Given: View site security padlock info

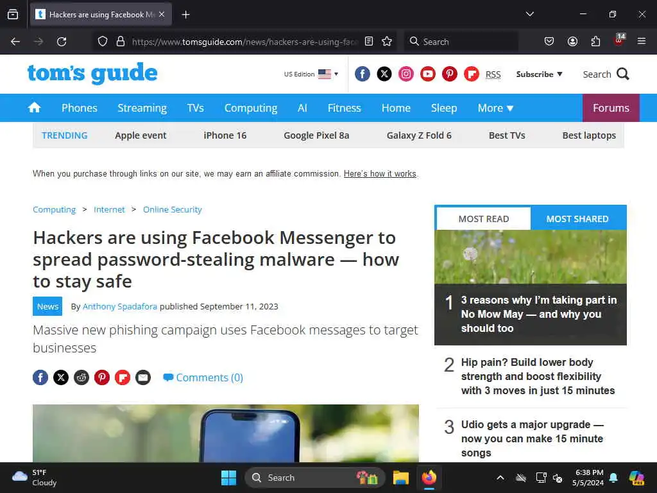Looking at the screenshot, I should coord(120,42).
